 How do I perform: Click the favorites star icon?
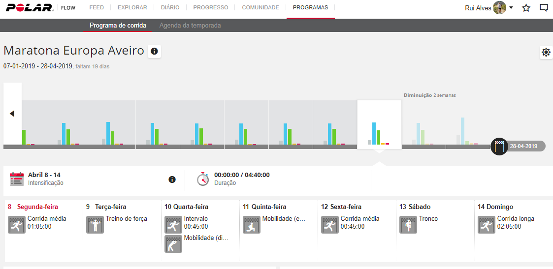click(526, 8)
